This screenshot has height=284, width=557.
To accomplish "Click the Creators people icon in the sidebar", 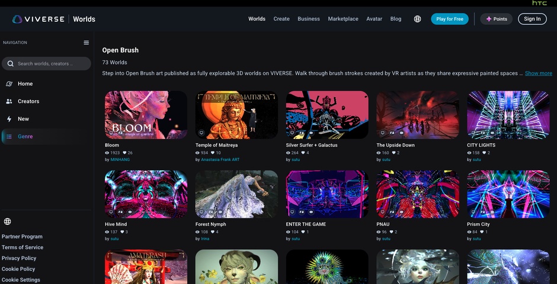I will pyautogui.click(x=9, y=101).
